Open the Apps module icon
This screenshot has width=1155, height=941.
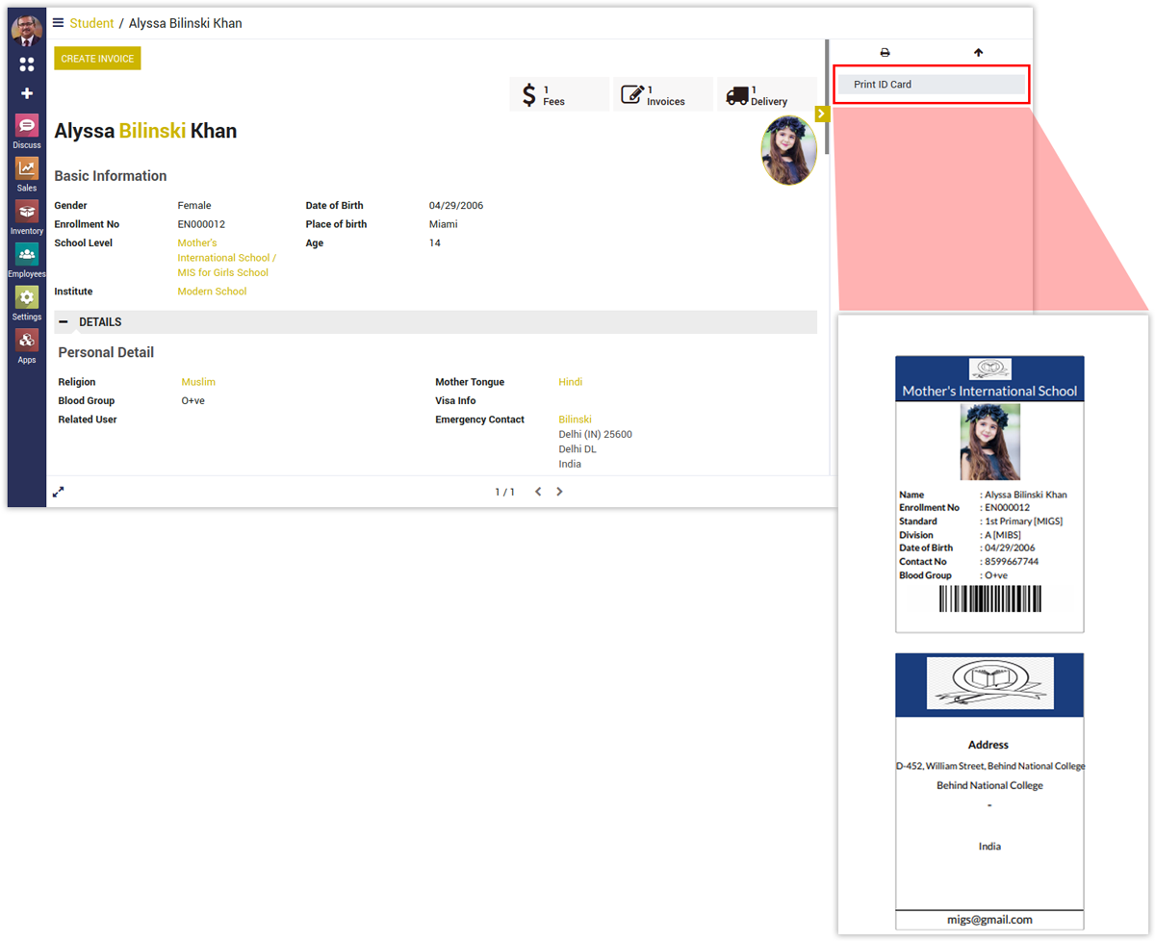[27, 342]
